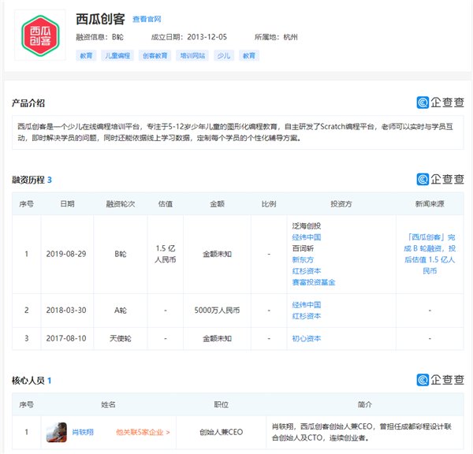Open 经纬中国 investor in the B轮 row
The image size is (473, 454).
[x=307, y=237]
